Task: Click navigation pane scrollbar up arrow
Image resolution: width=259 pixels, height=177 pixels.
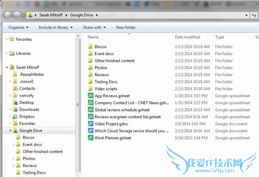Action: [78, 36]
